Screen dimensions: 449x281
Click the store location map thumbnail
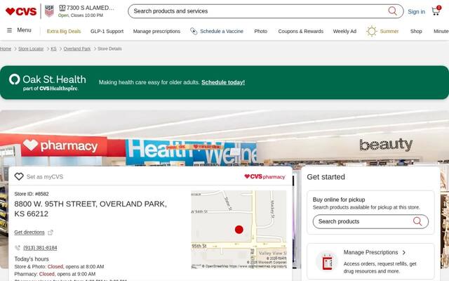pyautogui.click(x=239, y=230)
